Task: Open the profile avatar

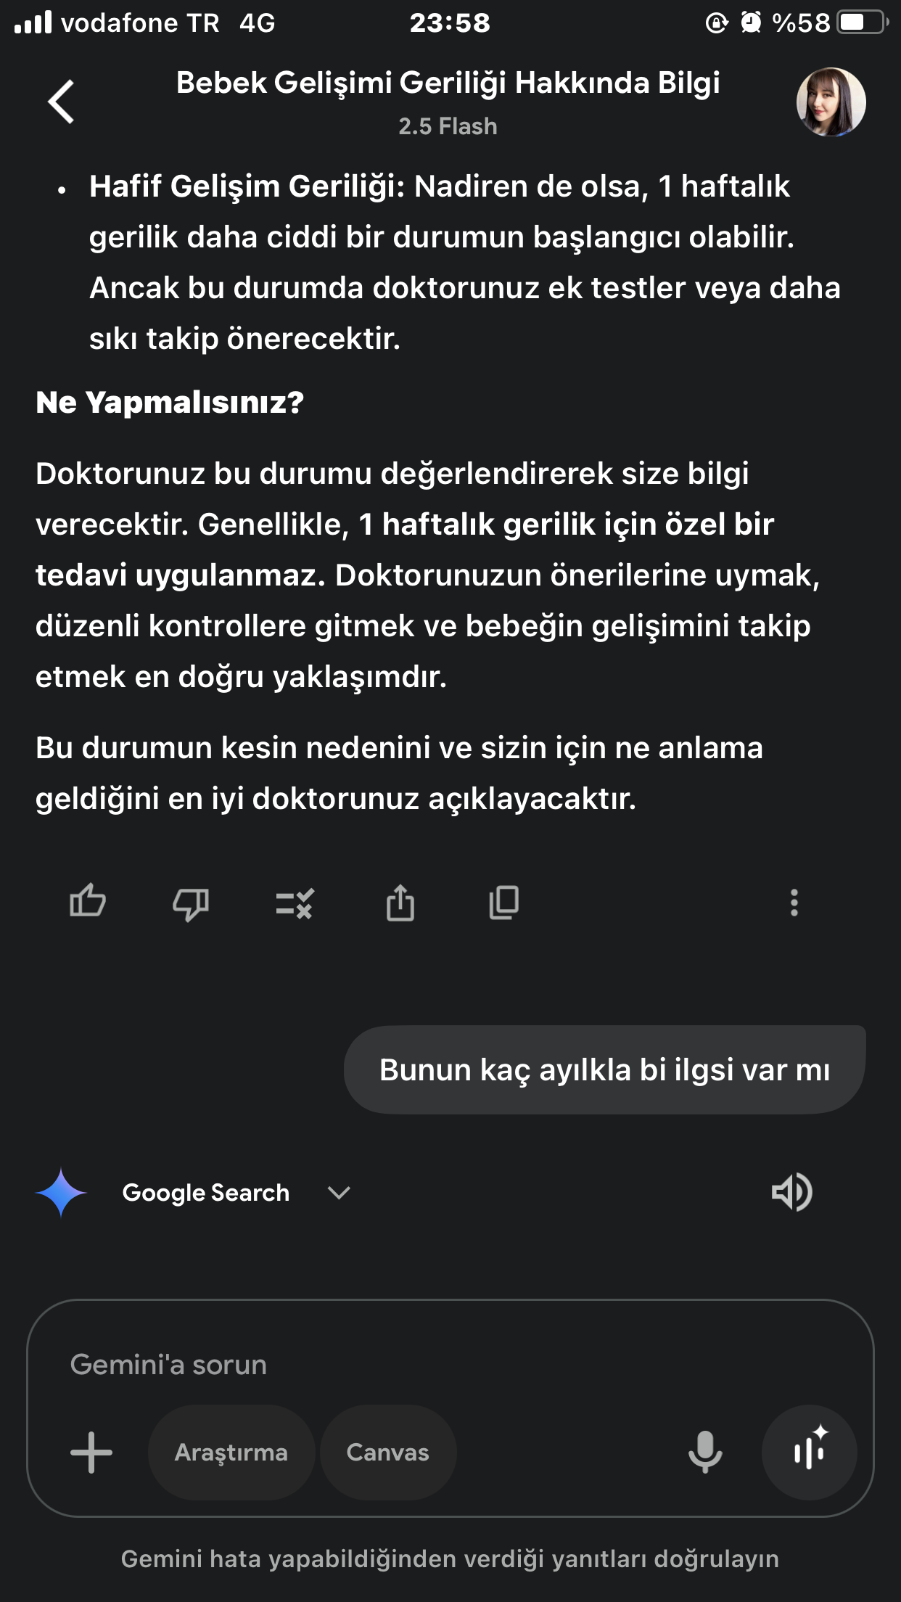Action: pos(831,102)
